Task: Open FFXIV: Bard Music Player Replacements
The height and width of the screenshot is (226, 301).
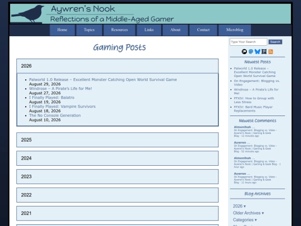Action: pyautogui.click(x=253, y=109)
